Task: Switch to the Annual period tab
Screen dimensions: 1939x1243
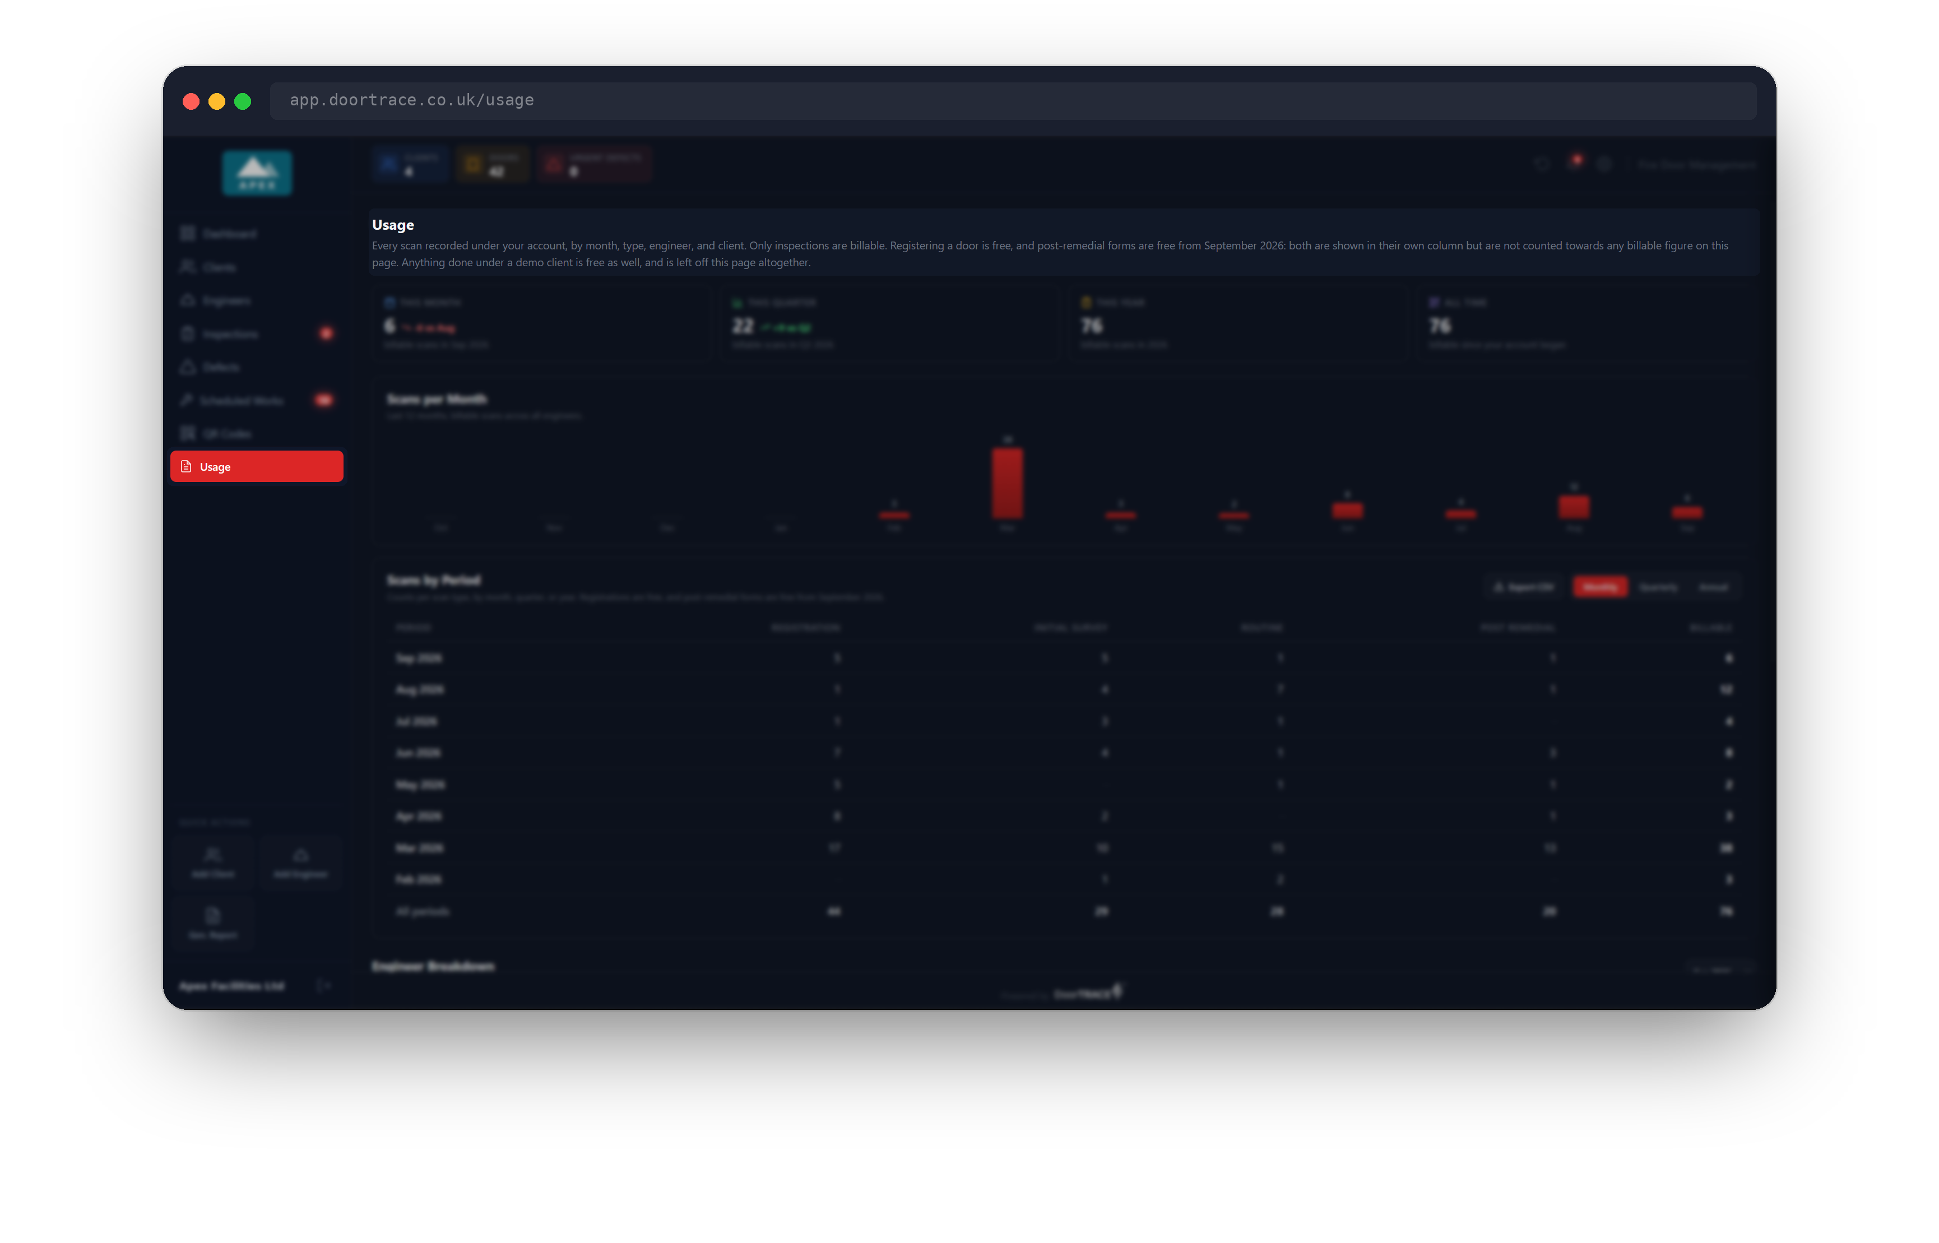Action: coord(1713,587)
